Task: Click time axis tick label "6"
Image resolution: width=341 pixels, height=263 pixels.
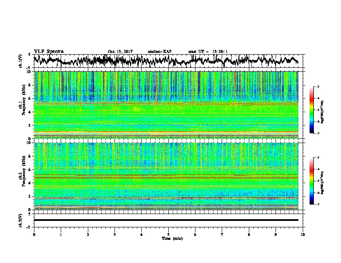Action: click(195, 235)
